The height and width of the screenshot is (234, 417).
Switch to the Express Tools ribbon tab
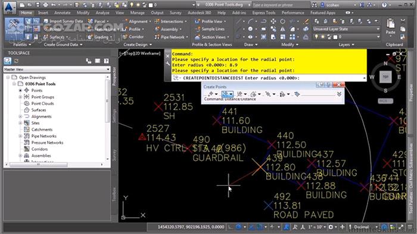(264, 12)
